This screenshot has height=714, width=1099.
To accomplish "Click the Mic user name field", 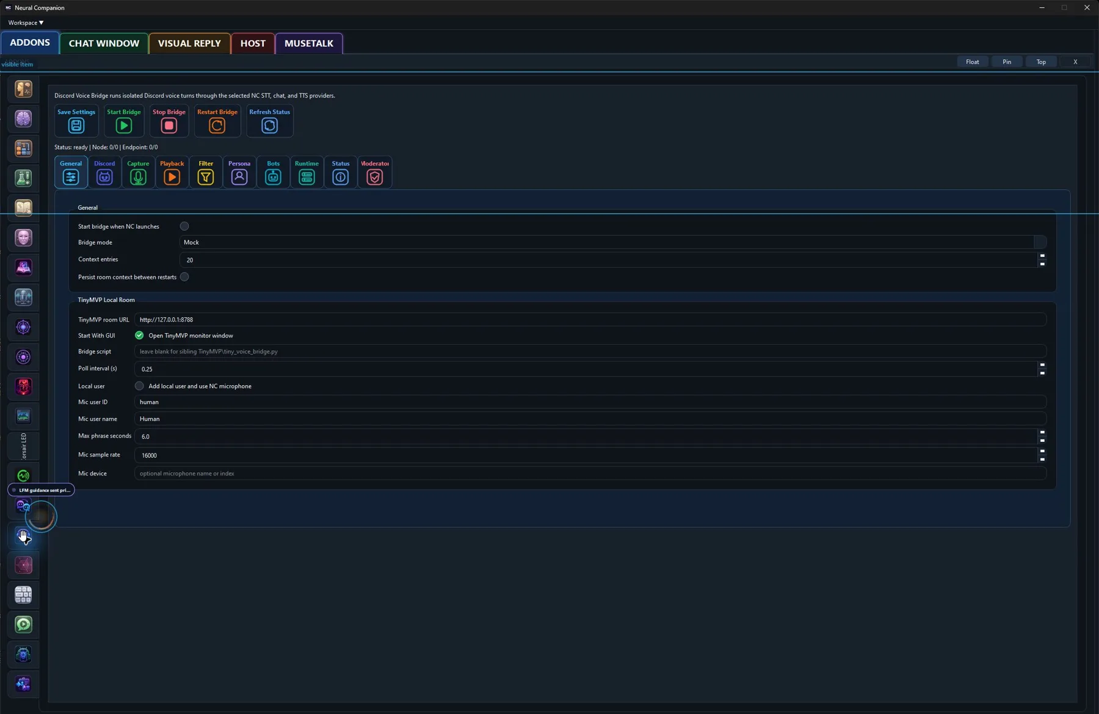I will 590,419.
